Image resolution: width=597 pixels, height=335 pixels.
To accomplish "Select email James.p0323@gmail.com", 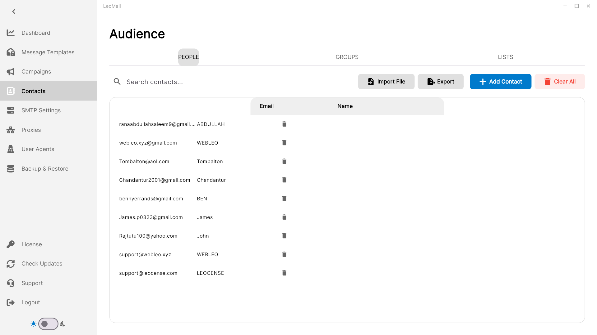I will pos(151,217).
